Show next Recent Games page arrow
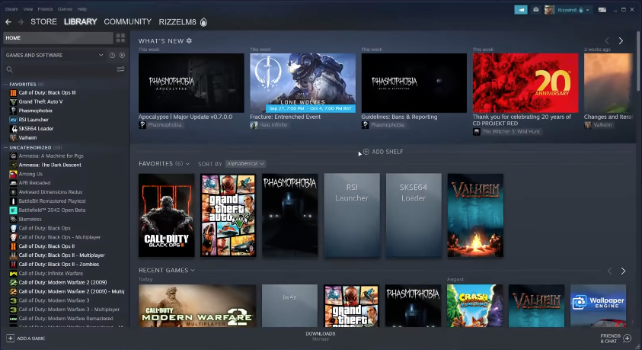 point(623,271)
